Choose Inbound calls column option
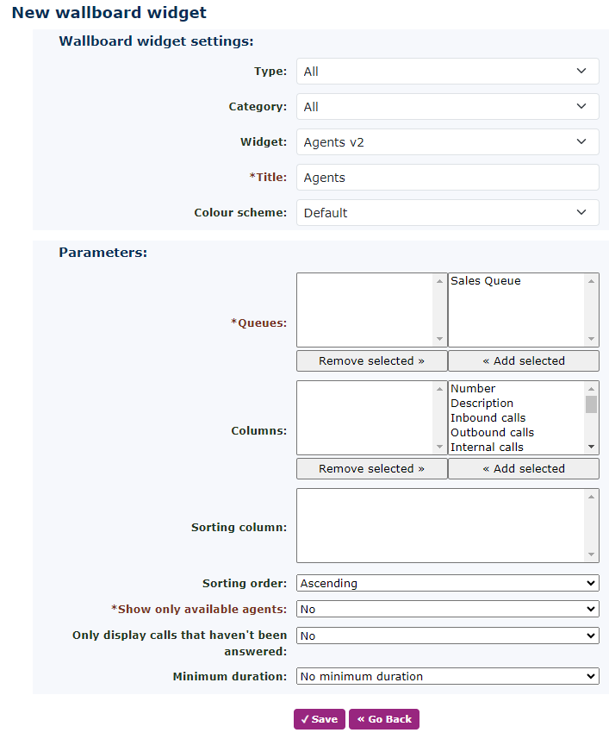 click(488, 418)
